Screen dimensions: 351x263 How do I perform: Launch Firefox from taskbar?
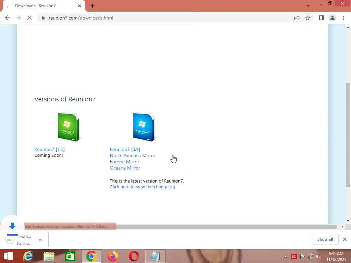tap(112, 256)
